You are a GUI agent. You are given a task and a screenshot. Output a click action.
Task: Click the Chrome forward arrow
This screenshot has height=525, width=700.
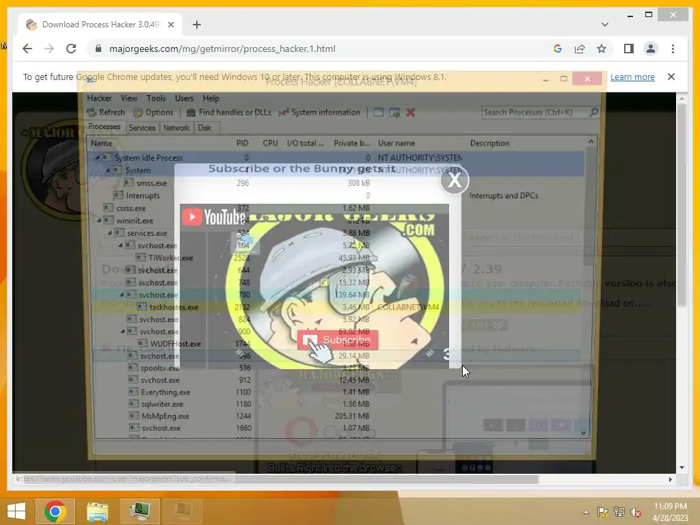click(x=49, y=49)
